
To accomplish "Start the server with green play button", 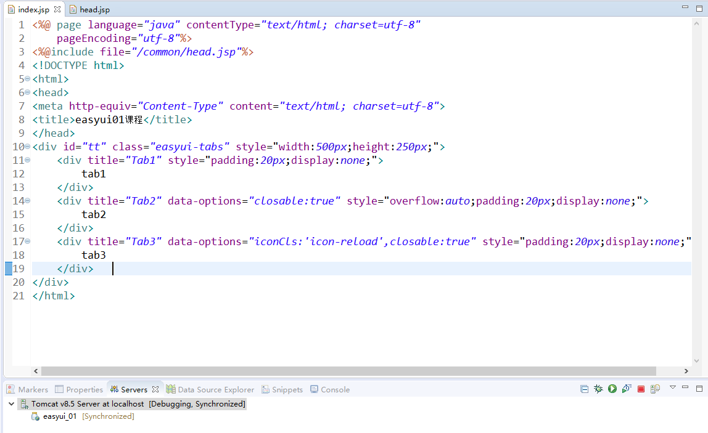I will (x=612, y=389).
